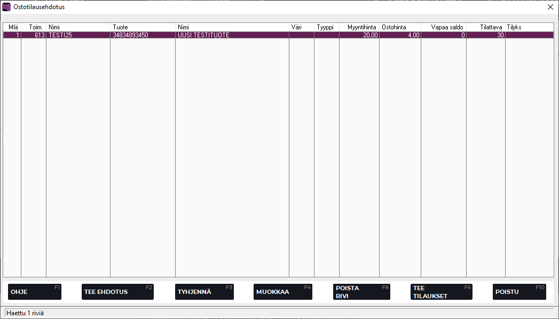This screenshot has height=319, width=559.
Task: Click the Tilattava column header
Action: [486, 27]
